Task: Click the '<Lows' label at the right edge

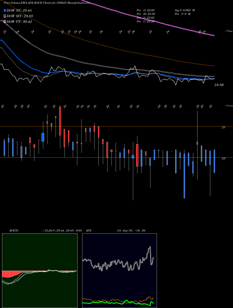Action: (229, 105)
